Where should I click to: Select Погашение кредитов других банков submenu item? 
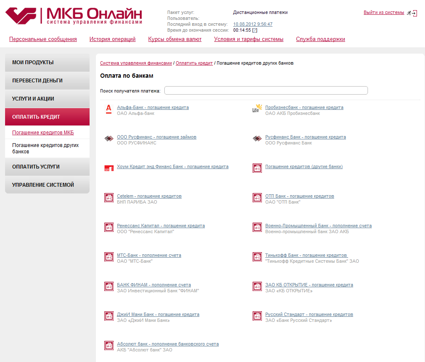tap(45, 148)
